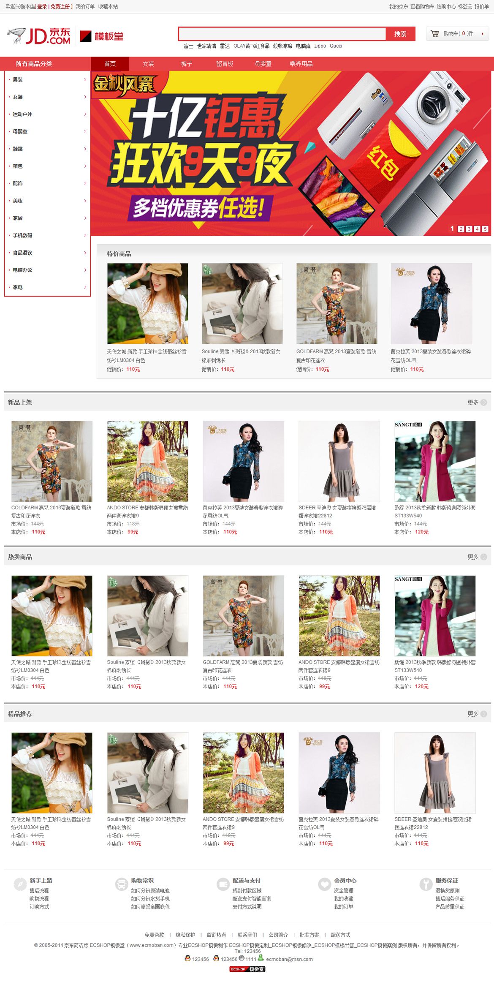Click 更多 arrow icon in 精品推荐
494x990 pixels.
click(x=484, y=714)
